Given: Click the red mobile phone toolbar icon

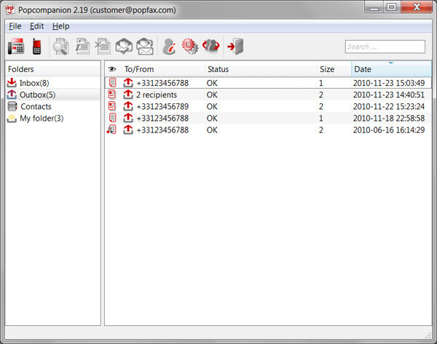Looking at the screenshot, I should pyautogui.click(x=36, y=47).
